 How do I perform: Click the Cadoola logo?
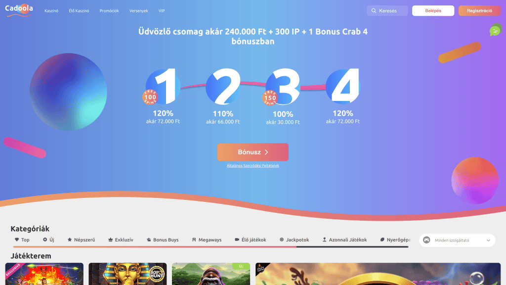pos(19,10)
